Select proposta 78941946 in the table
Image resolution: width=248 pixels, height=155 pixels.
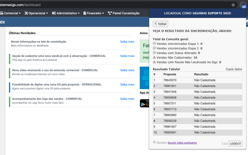170,92
